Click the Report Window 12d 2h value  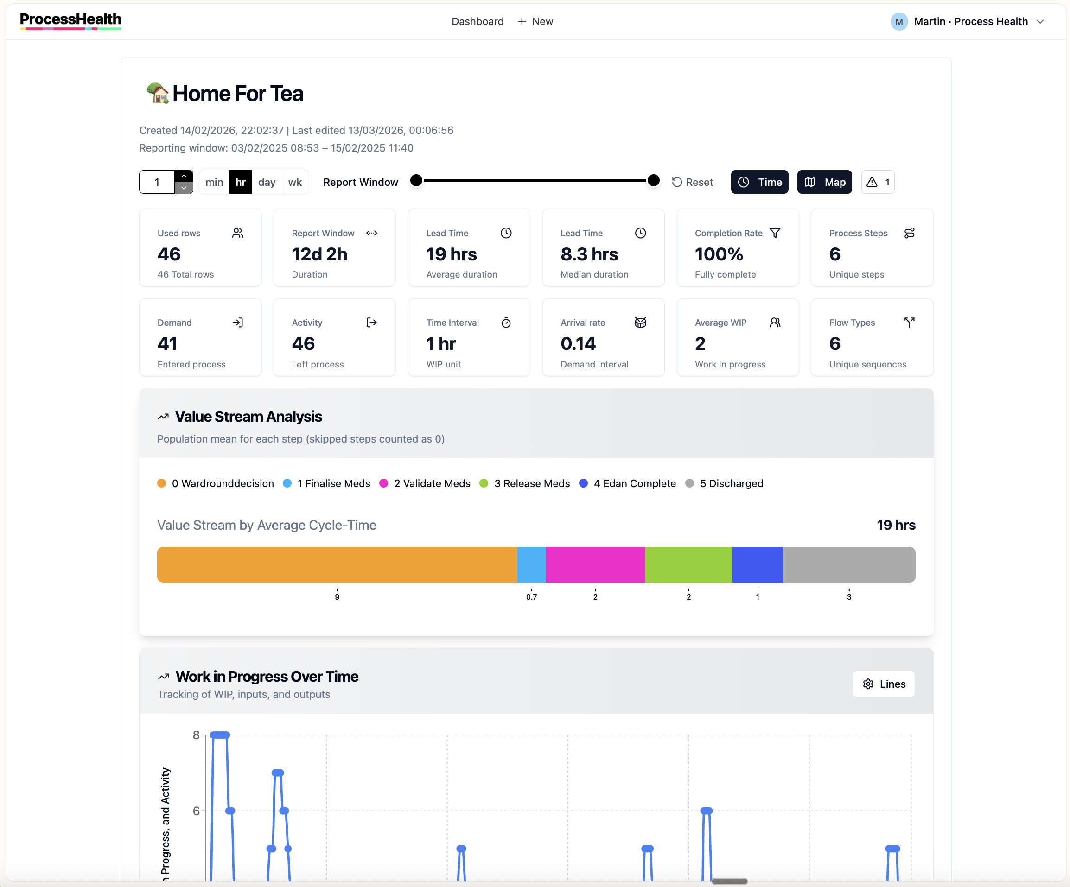(319, 254)
